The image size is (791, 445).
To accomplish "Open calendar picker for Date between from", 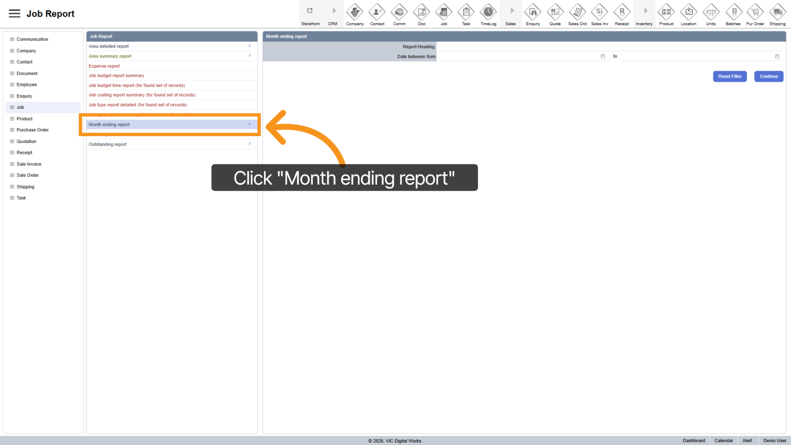I will coord(603,57).
